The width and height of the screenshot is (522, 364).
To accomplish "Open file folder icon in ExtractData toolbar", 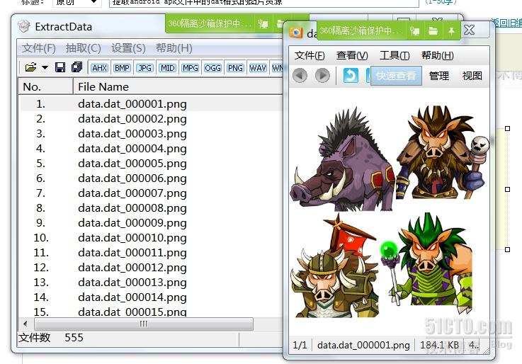I will pos(30,67).
